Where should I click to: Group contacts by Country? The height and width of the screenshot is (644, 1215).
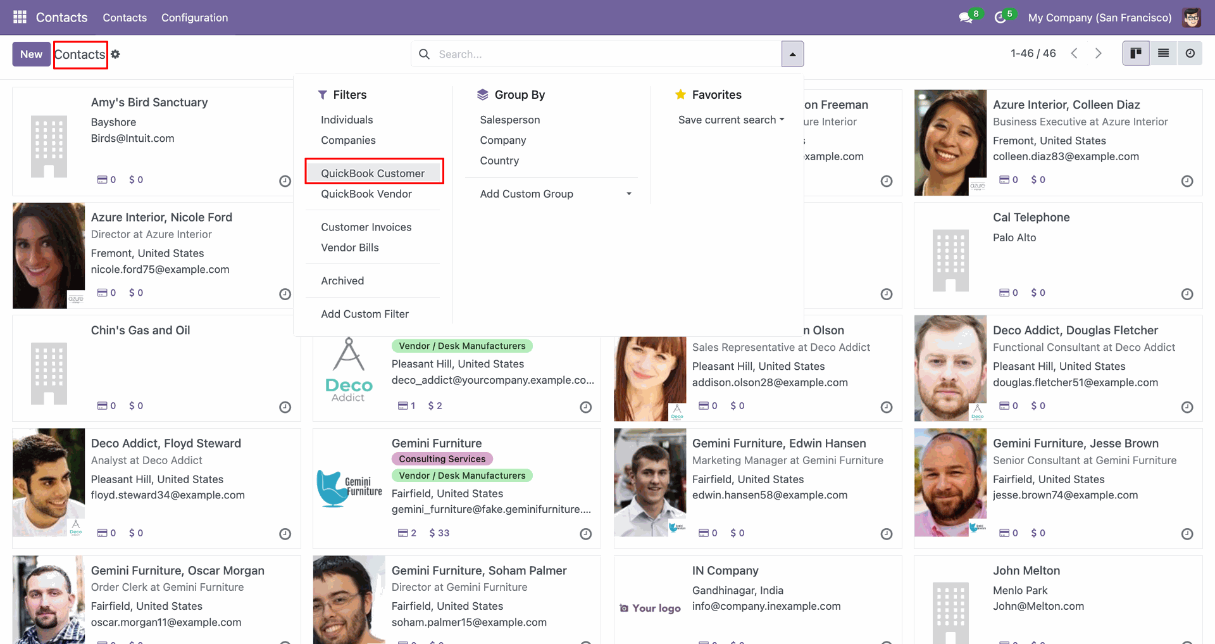click(499, 161)
